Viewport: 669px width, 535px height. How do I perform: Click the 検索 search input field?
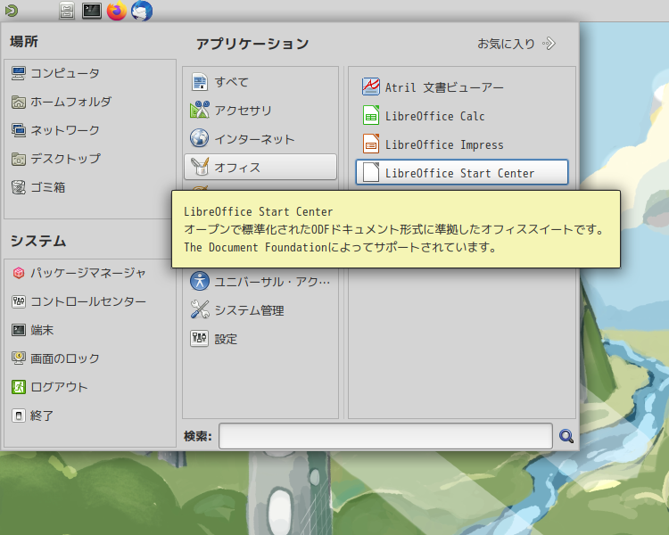385,436
